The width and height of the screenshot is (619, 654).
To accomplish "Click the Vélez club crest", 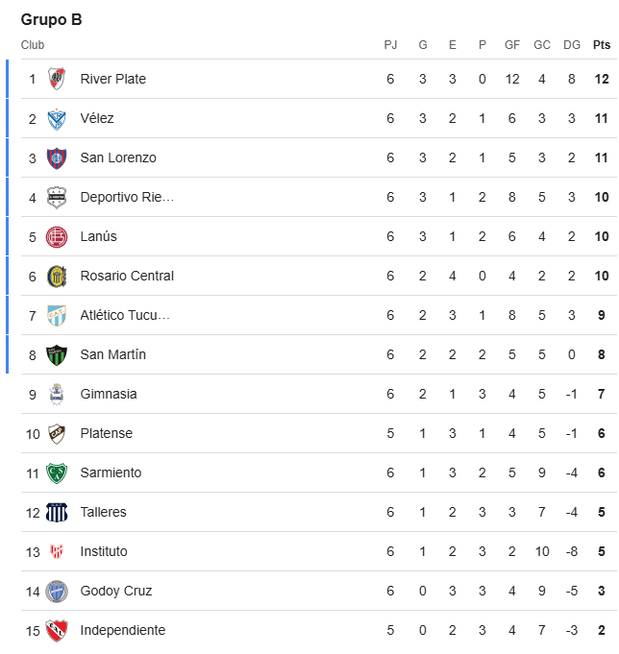I will pos(57,119).
